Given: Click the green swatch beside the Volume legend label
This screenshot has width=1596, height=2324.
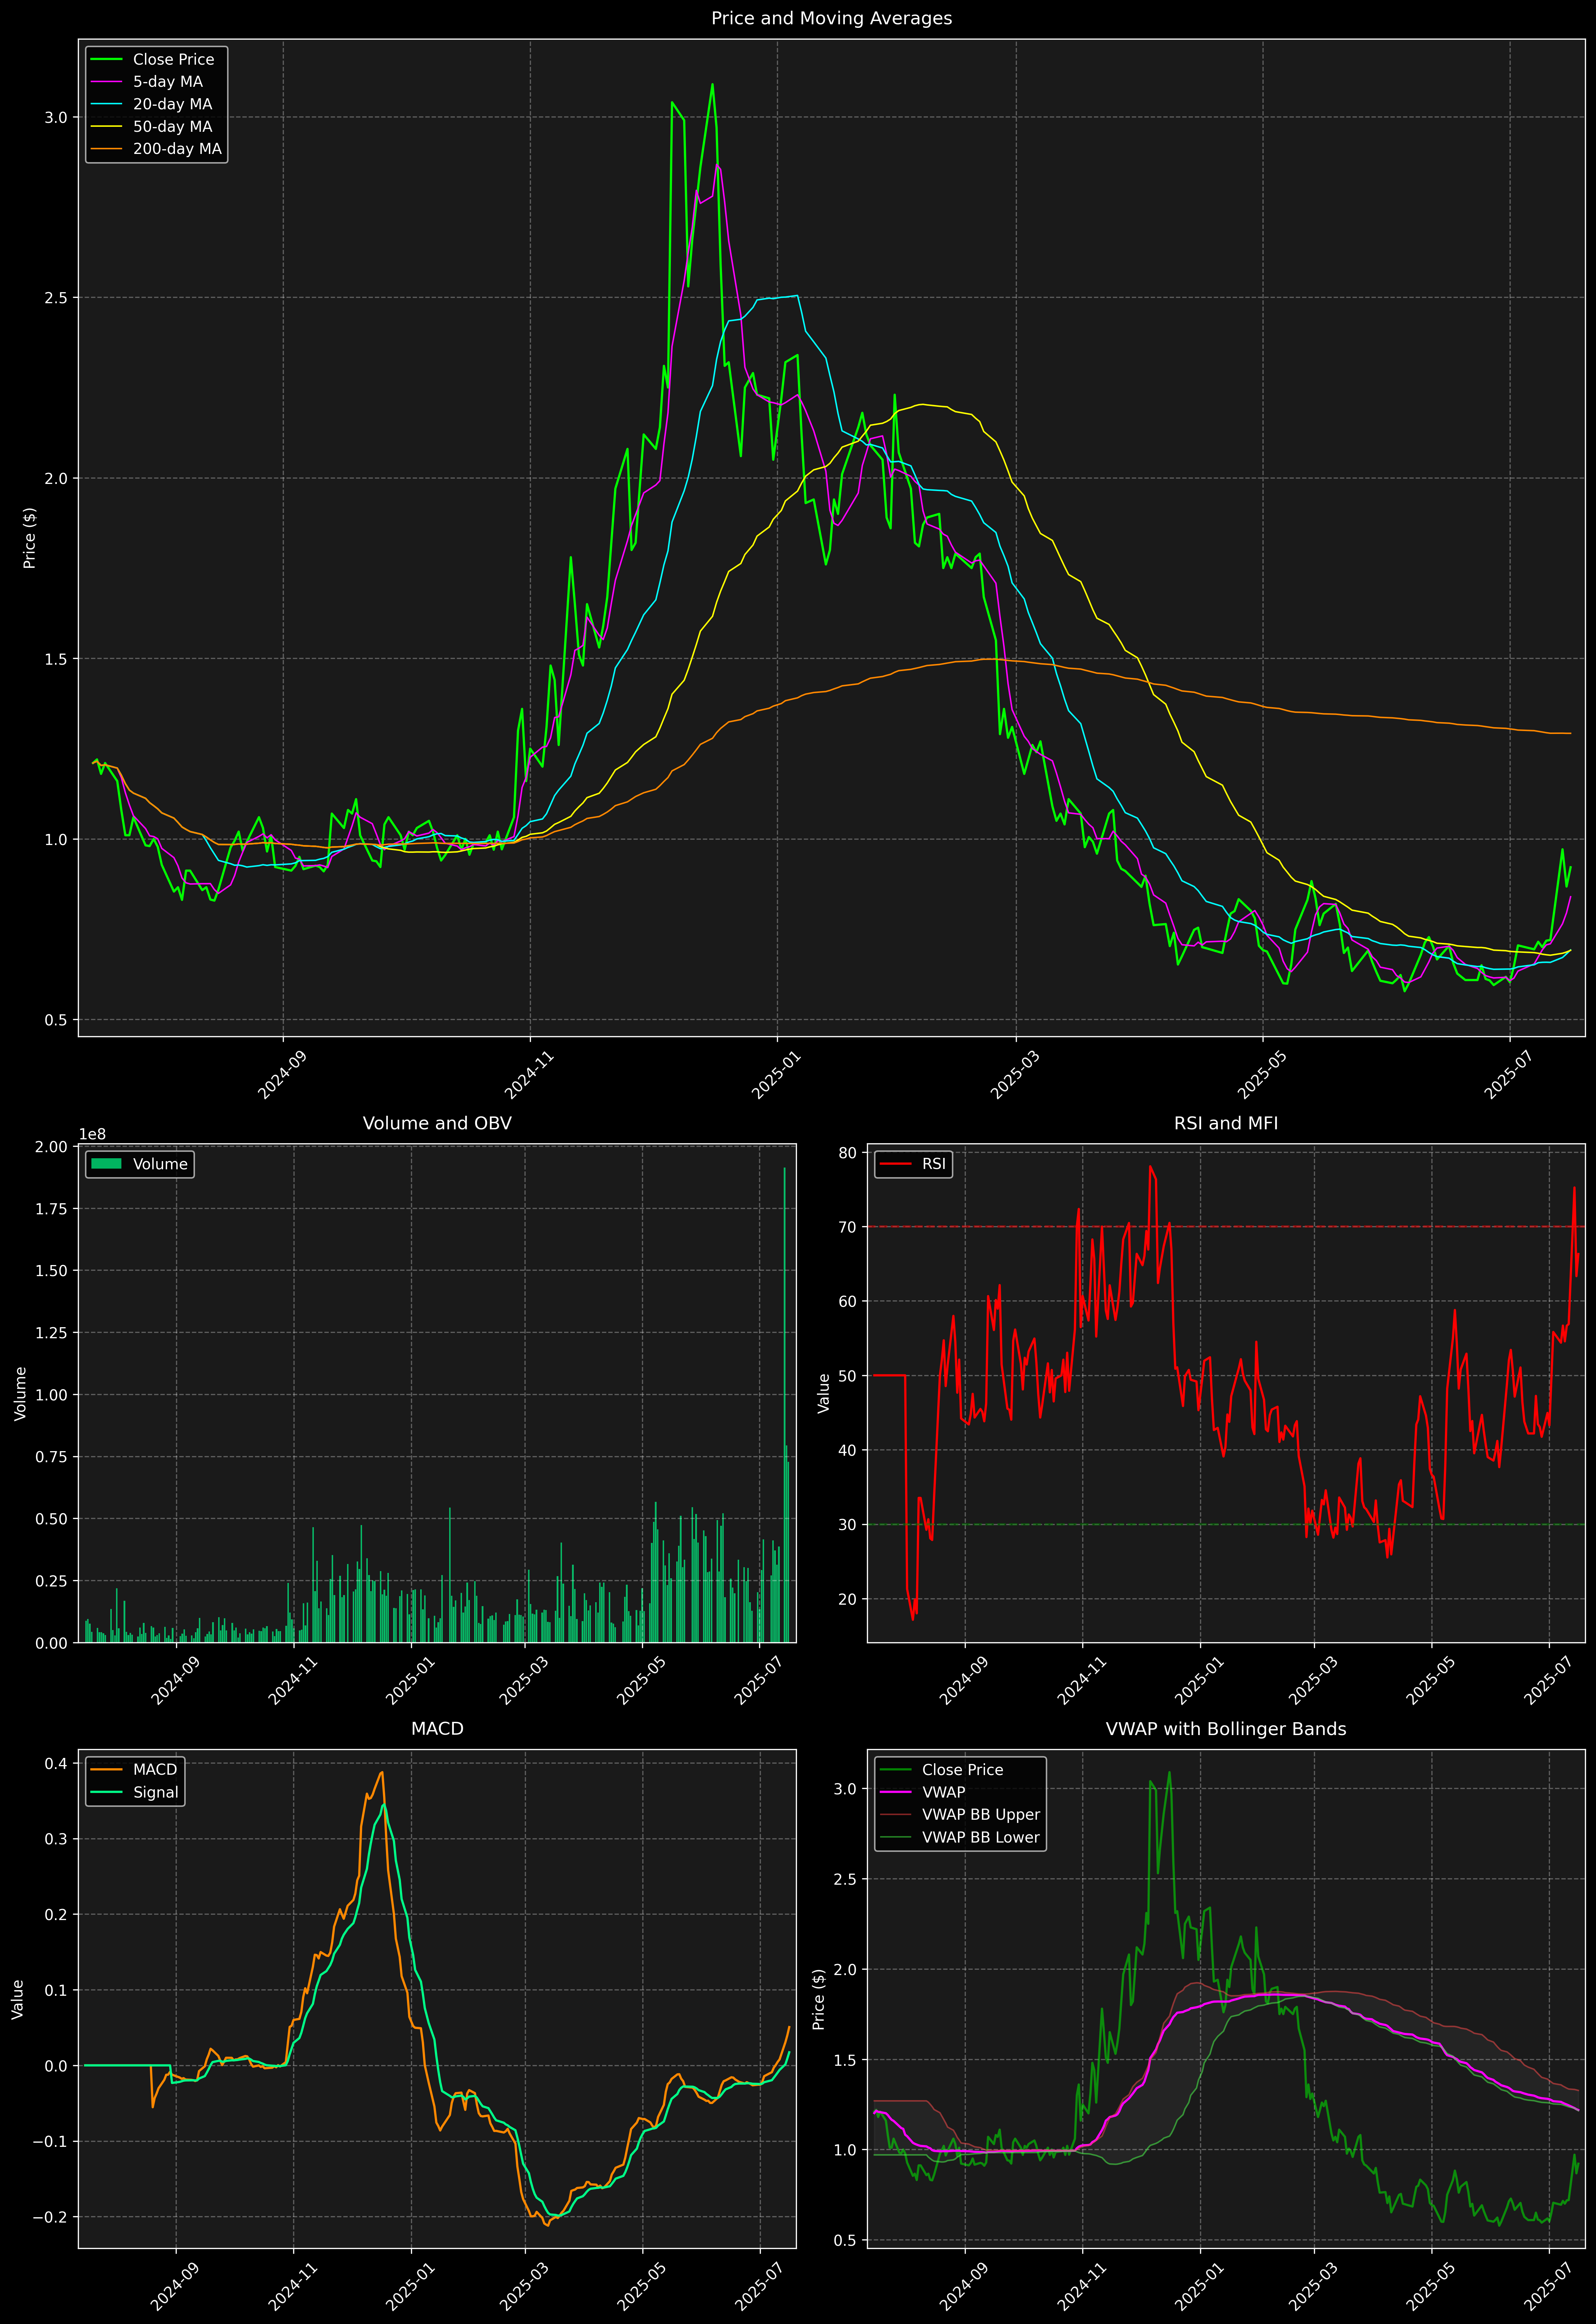Looking at the screenshot, I should pyautogui.click(x=106, y=1164).
